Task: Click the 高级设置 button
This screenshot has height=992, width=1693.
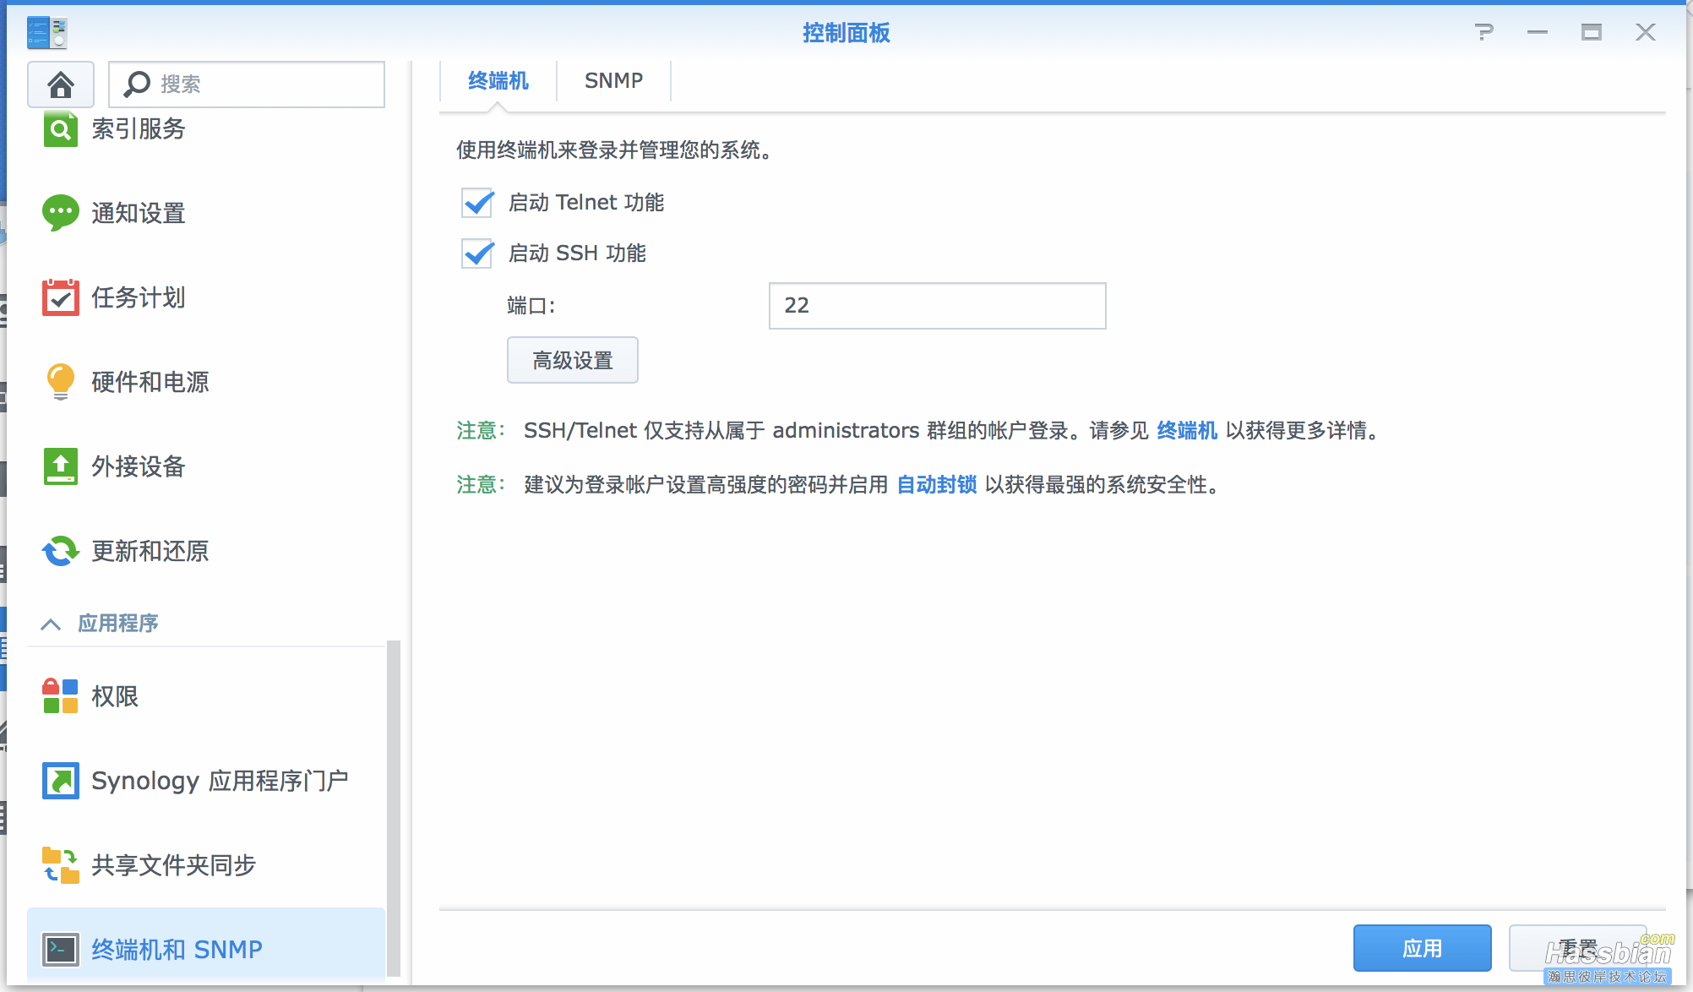Action: point(573,361)
